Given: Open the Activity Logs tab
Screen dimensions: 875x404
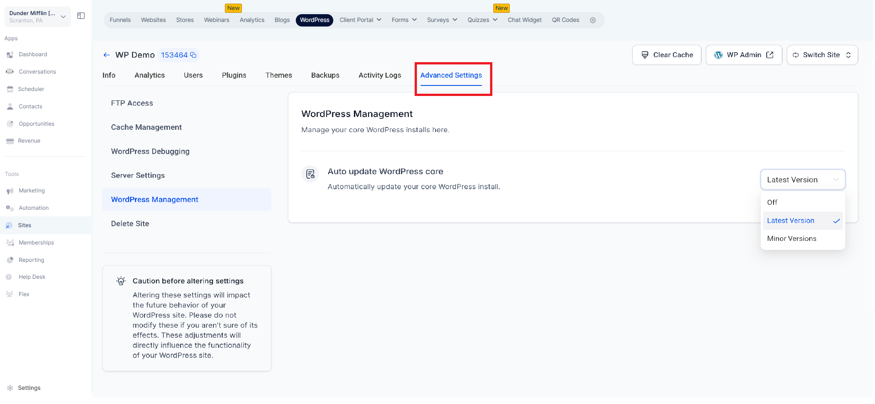Looking at the screenshot, I should tap(380, 75).
